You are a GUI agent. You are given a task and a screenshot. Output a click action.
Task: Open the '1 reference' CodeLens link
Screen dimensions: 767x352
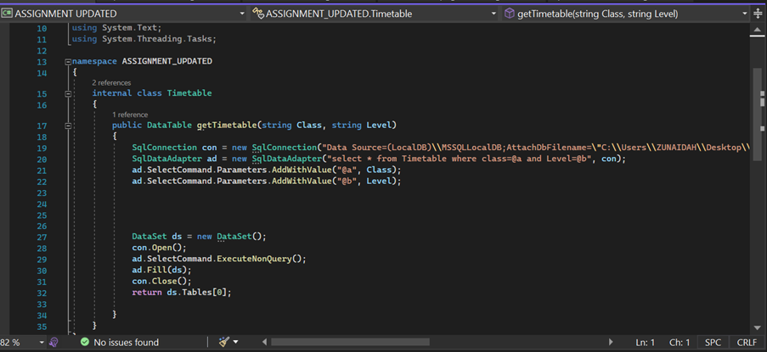[x=130, y=115]
